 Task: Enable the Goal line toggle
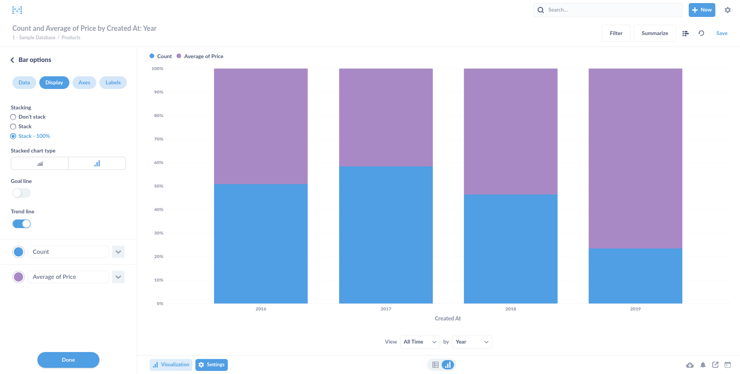[x=21, y=193]
